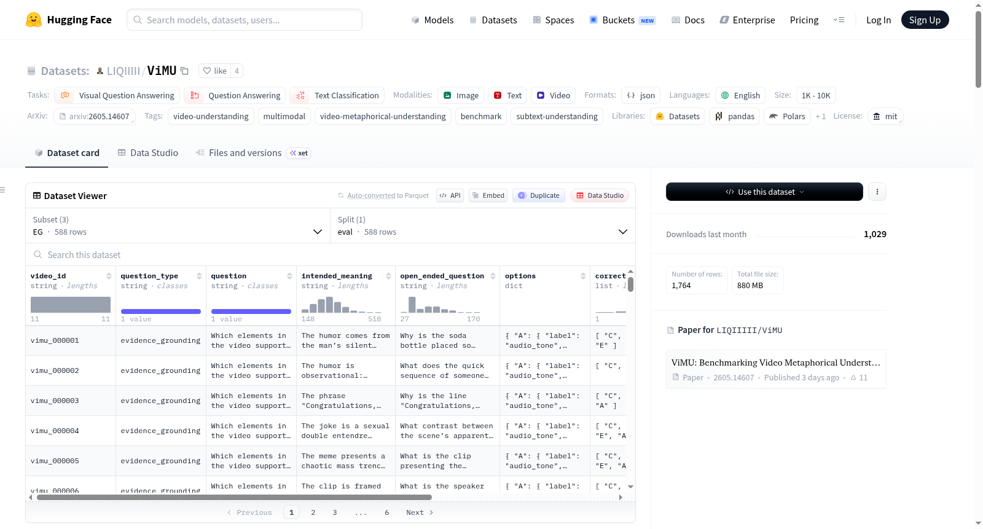Click the Log In link

click(x=879, y=20)
